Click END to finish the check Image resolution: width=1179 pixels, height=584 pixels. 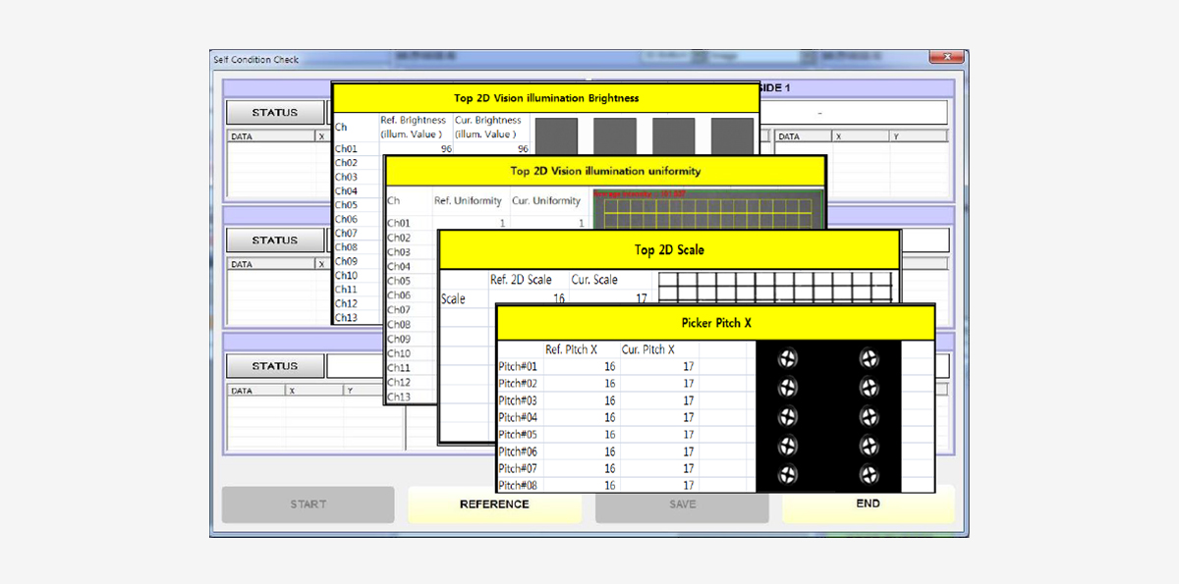pos(869,504)
